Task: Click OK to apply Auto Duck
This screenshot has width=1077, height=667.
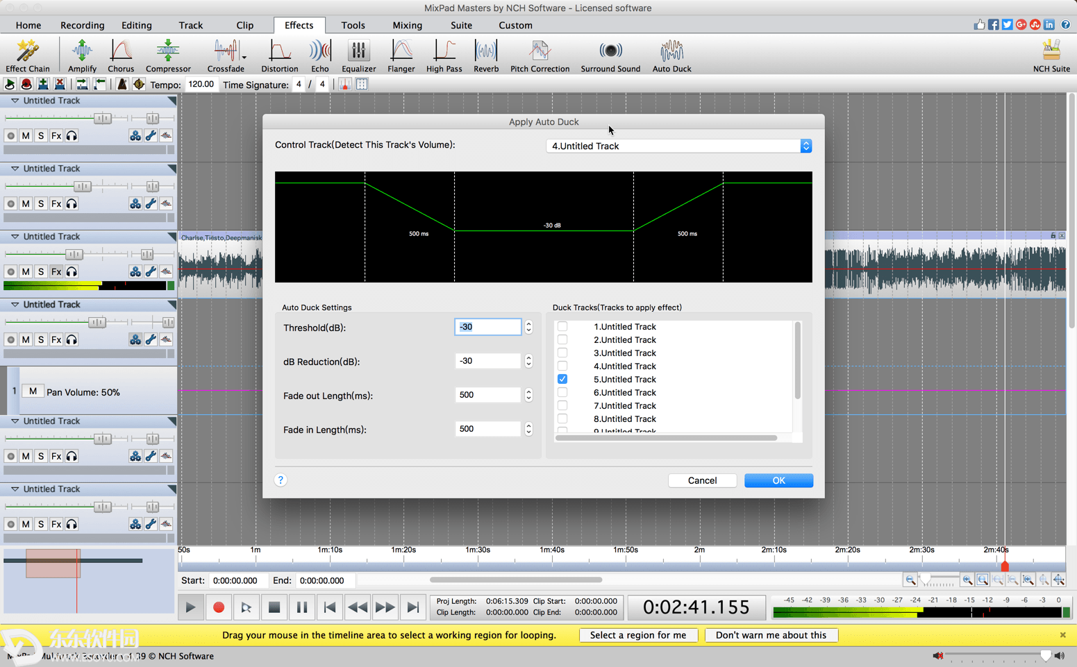Action: (x=778, y=480)
